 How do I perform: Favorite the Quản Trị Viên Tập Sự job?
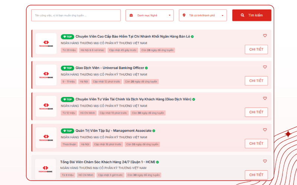tap(265, 130)
